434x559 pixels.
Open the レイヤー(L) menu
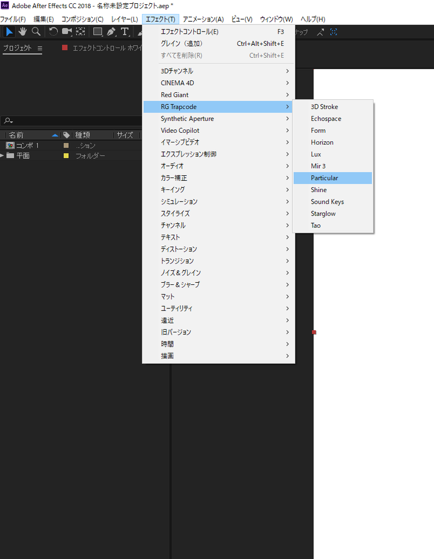[x=124, y=19]
